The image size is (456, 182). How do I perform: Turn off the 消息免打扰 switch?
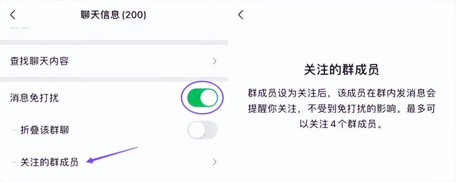(x=203, y=97)
